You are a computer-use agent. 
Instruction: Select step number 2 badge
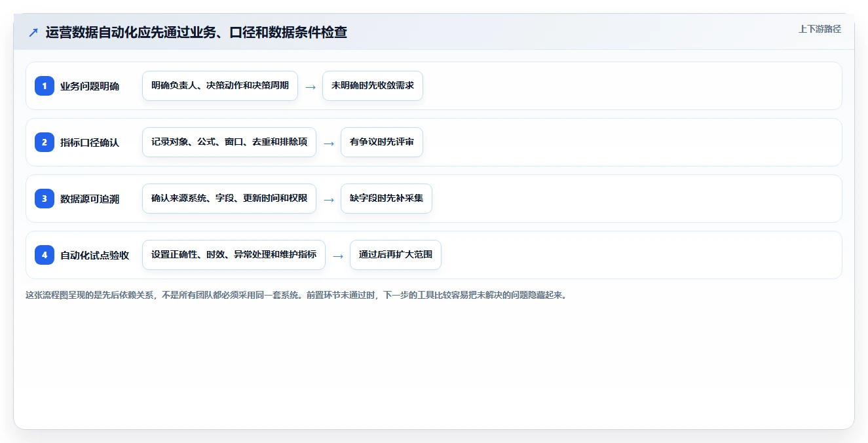pos(45,142)
